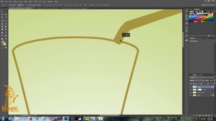Toggle lock transparent pixels in Layers panel
The width and height of the screenshot is (216, 121).
(194, 84)
